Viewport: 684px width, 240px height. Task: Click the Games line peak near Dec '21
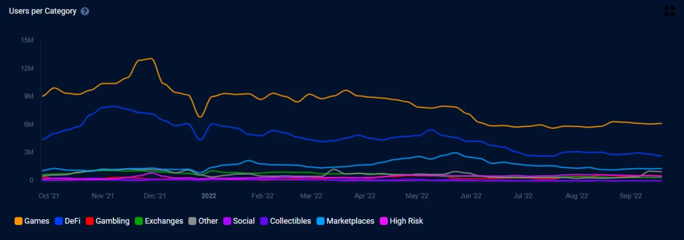pyautogui.click(x=151, y=58)
